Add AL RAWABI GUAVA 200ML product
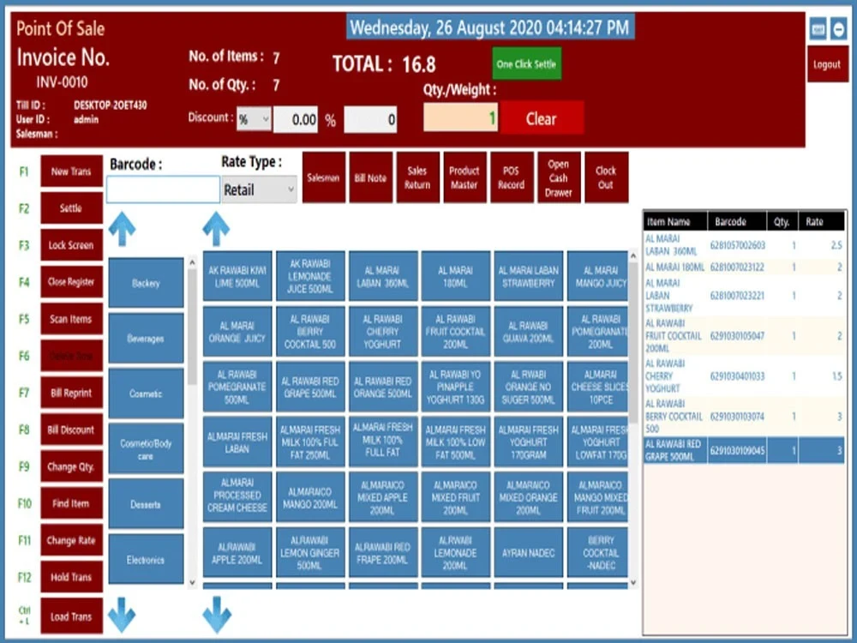Image resolution: width=857 pixels, height=643 pixels. coord(529,331)
